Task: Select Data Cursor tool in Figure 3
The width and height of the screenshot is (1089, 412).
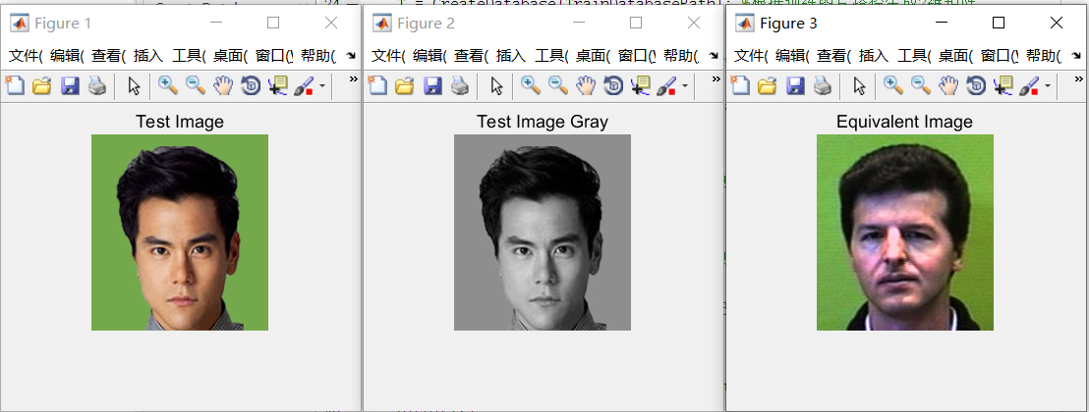Action: tap(1003, 86)
